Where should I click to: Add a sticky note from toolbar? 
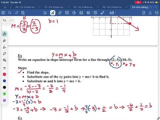95,13
